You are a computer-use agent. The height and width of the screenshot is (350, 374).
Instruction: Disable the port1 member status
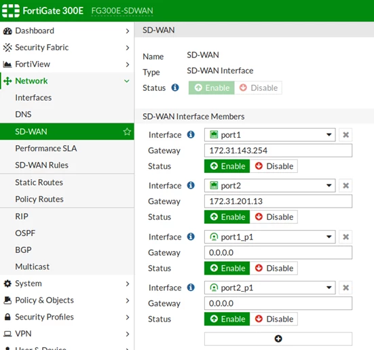point(274,166)
